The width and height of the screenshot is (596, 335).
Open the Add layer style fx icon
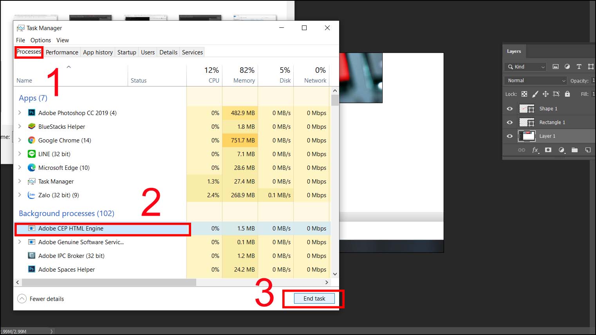(536, 150)
